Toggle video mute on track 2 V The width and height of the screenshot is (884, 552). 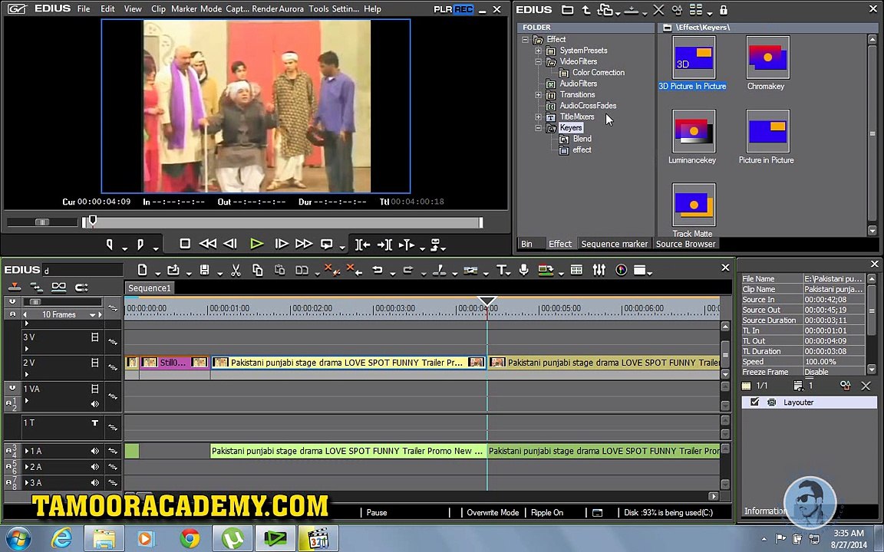click(94, 363)
